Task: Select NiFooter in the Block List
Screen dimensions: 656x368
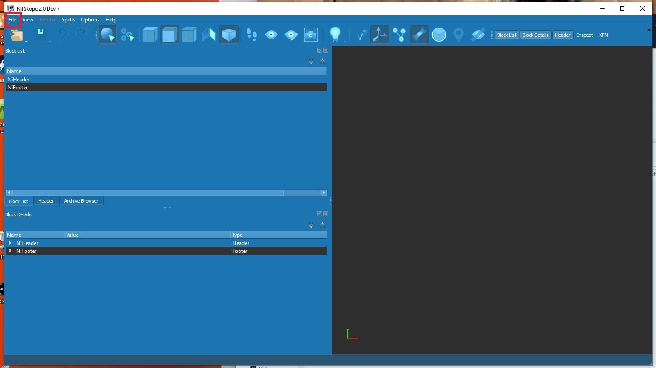Action: [166, 88]
